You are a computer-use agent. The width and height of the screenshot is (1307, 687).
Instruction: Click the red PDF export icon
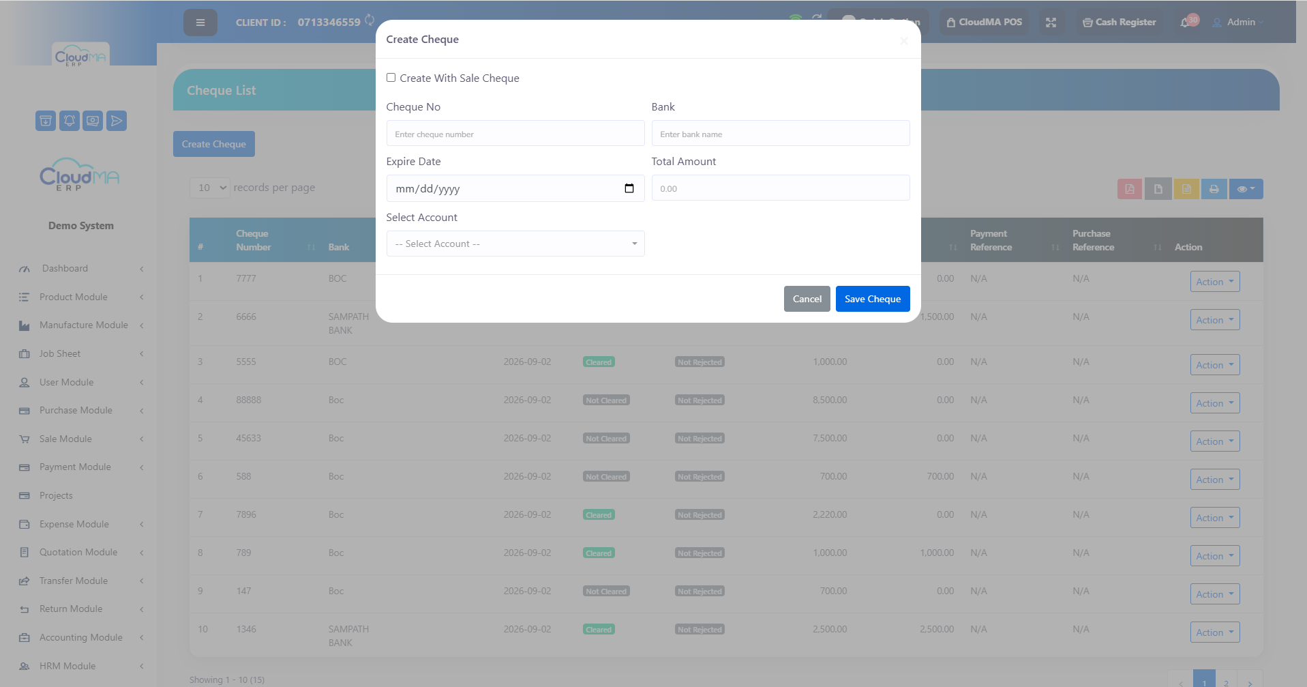click(1130, 189)
